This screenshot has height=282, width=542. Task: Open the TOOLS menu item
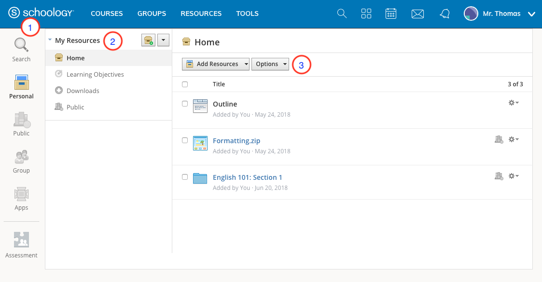pos(247,13)
